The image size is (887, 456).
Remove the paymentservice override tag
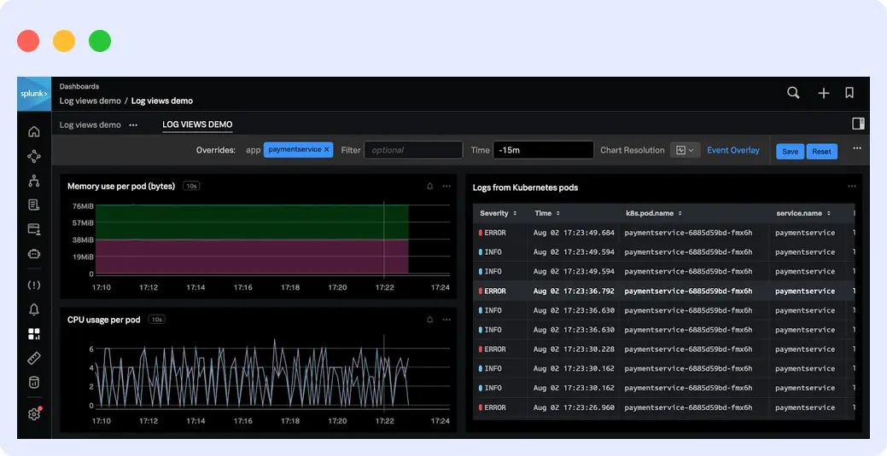click(x=326, y=150)
